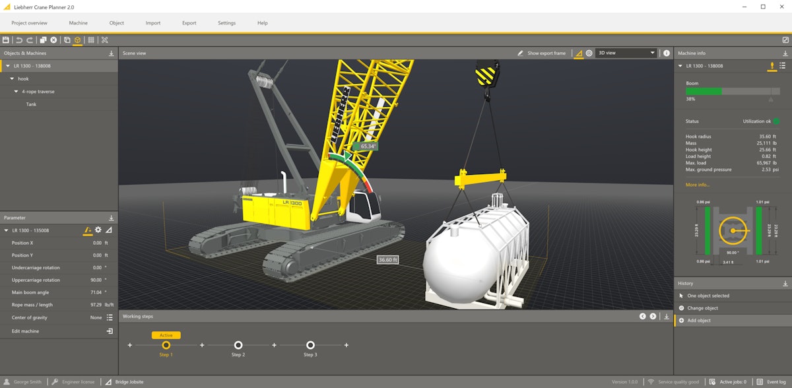Click the Edit machine icon in Parameter panel
Screen dimensions: 792x388
coord(111,331)
